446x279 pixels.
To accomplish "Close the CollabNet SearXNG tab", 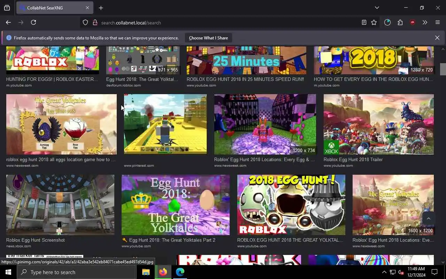I will click(87, 8).
